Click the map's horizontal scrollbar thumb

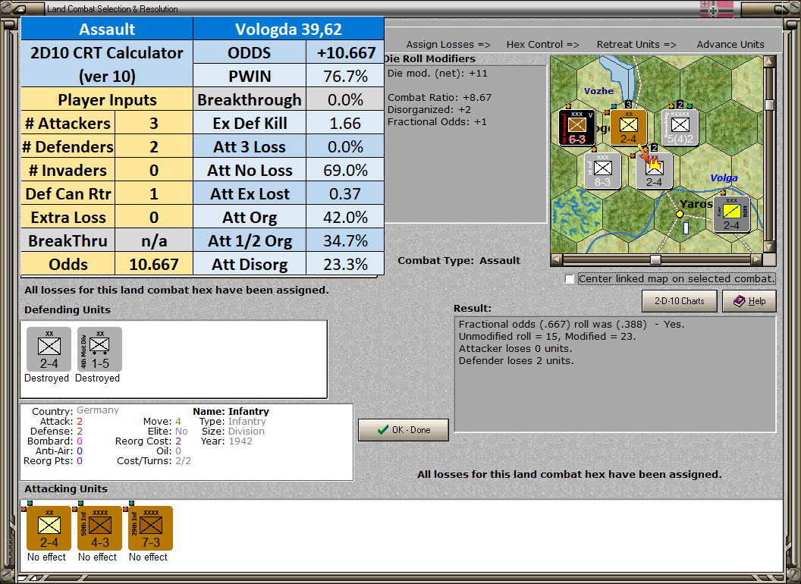[655, 259]
